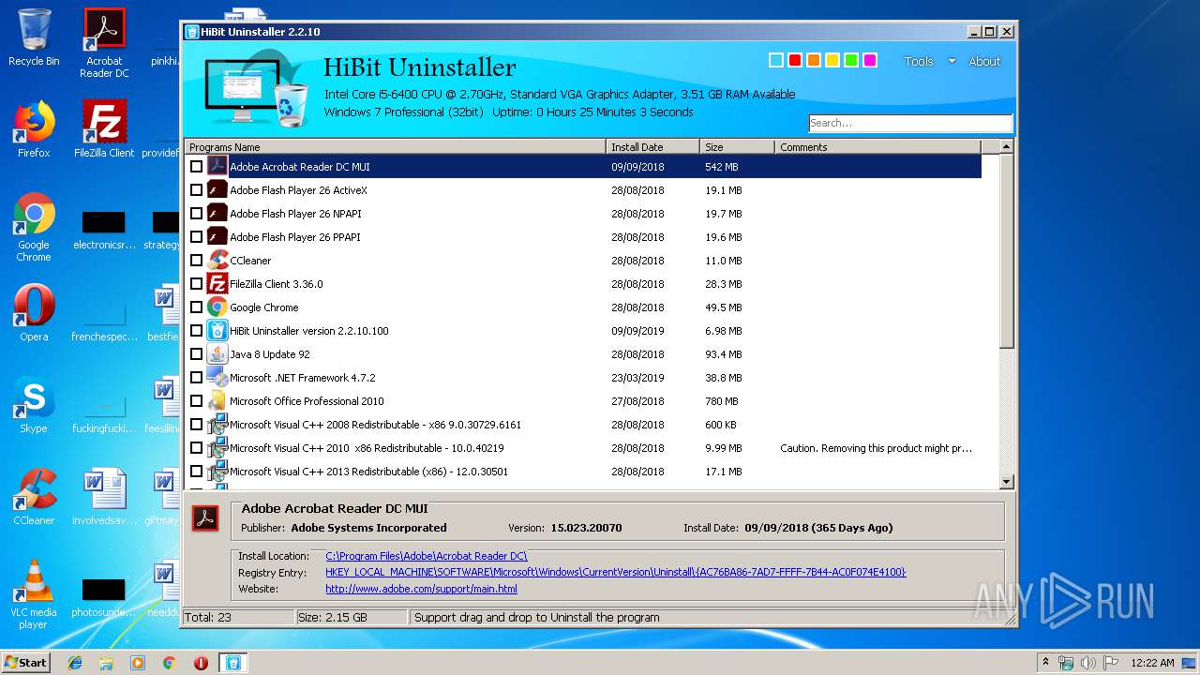Select the green color theme swatch
This screenshot has width=1200, height=675.
(851, 60)
